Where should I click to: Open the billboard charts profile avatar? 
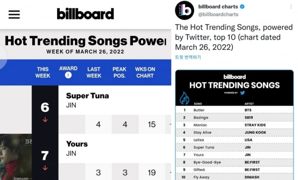click(184, 10)
